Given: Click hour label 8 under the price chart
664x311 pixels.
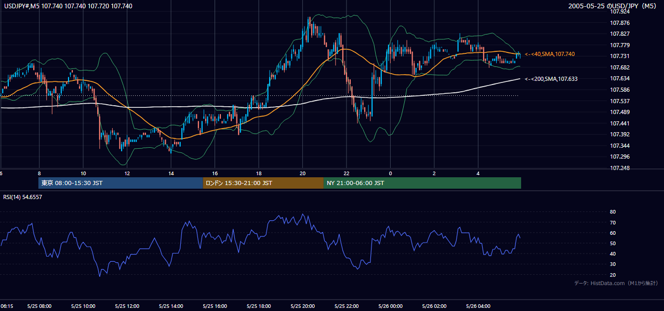Looking at the screenshot, I should pyautogui.click(x=39, y=174).
